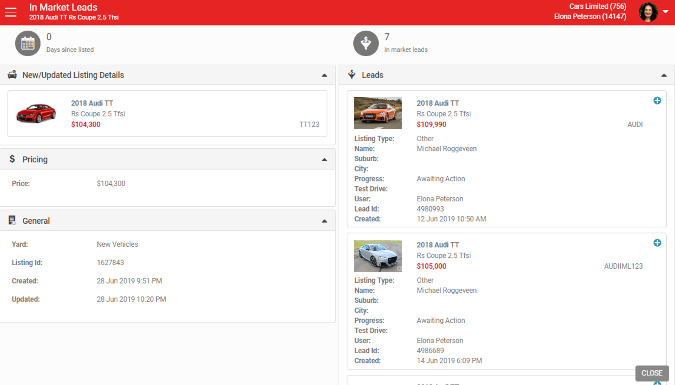This screenshot has height=385, width=675.
Task: Click 2018 Audi TT title on $105,000 lead
Action: (438, 245)
